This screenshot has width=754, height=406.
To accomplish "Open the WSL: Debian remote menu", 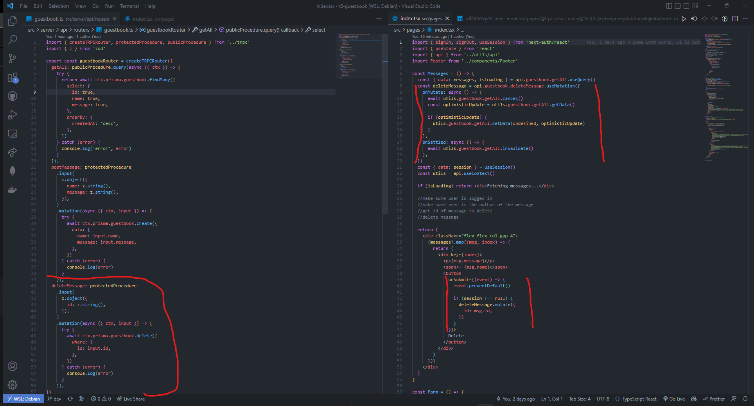I will click(x=23, y=399).
